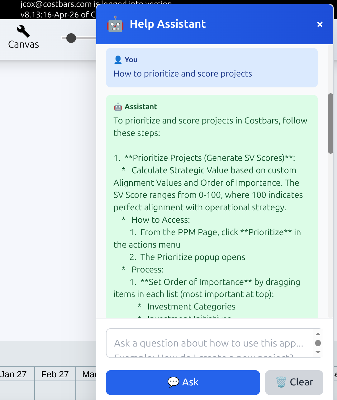Click the input box up arrow
Viewport: 337px width, 400px height.
click(318, 334)
